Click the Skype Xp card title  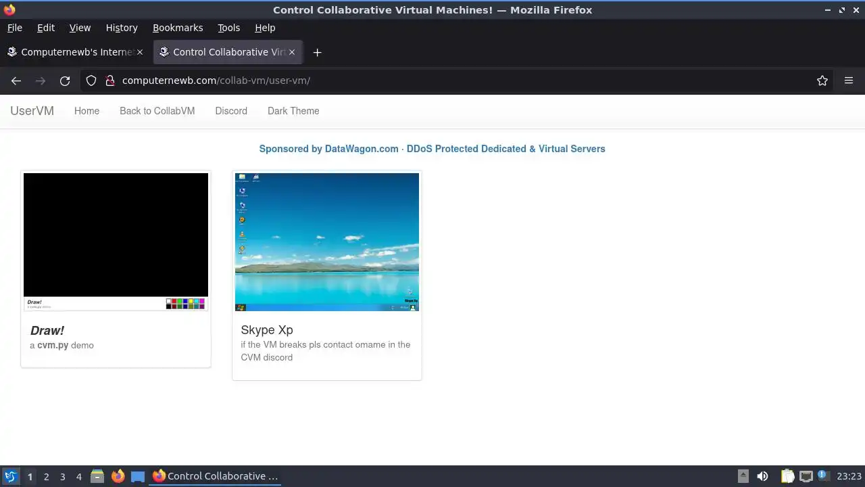click(267, 330)
